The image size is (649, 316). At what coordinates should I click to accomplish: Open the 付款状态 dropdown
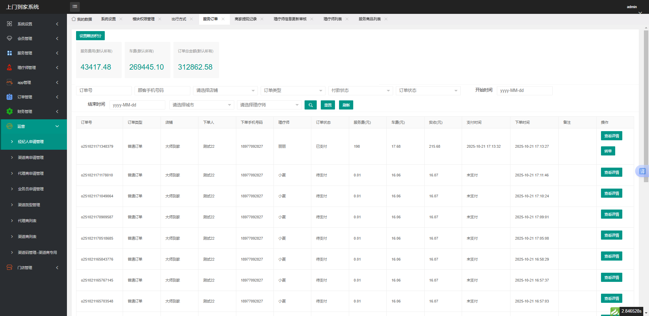[x=360, y=91]
